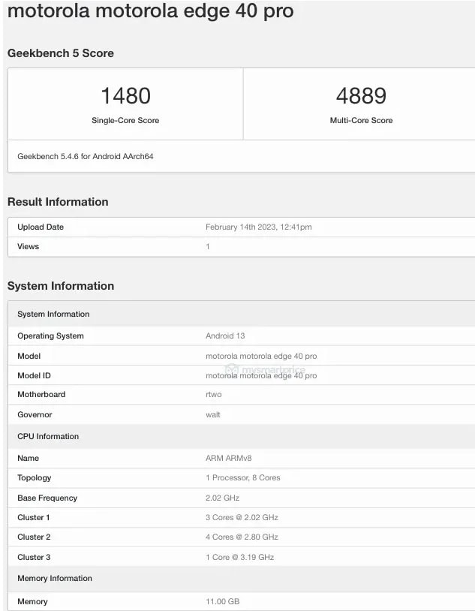
Task: Click the Cluster 3 value 1 Core @ 3.19 GHz
Action: pyautogui.click(x=239, y=557)
